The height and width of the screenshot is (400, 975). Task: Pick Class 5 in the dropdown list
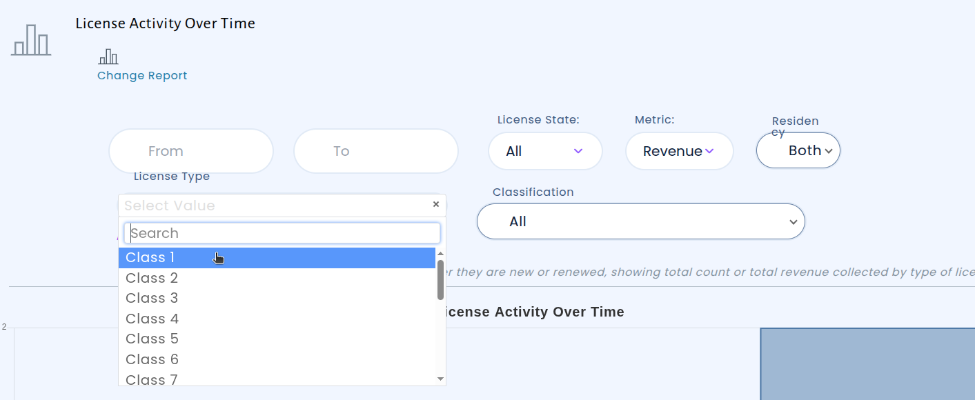277,339
